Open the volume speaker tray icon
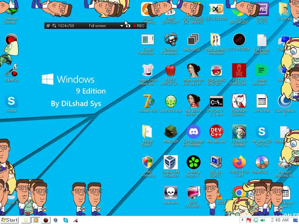The image size is (299, 224). click(x=263, y=220)
